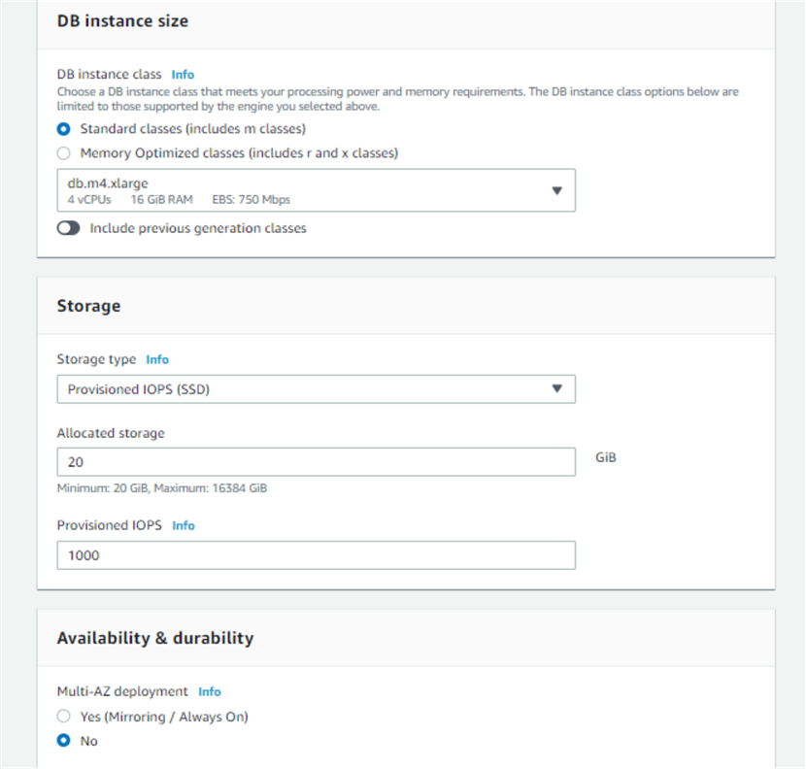This screenshot has width=806, height=769.
Task: Click the Allocated storage input field
Action: [x=316, y=462]
